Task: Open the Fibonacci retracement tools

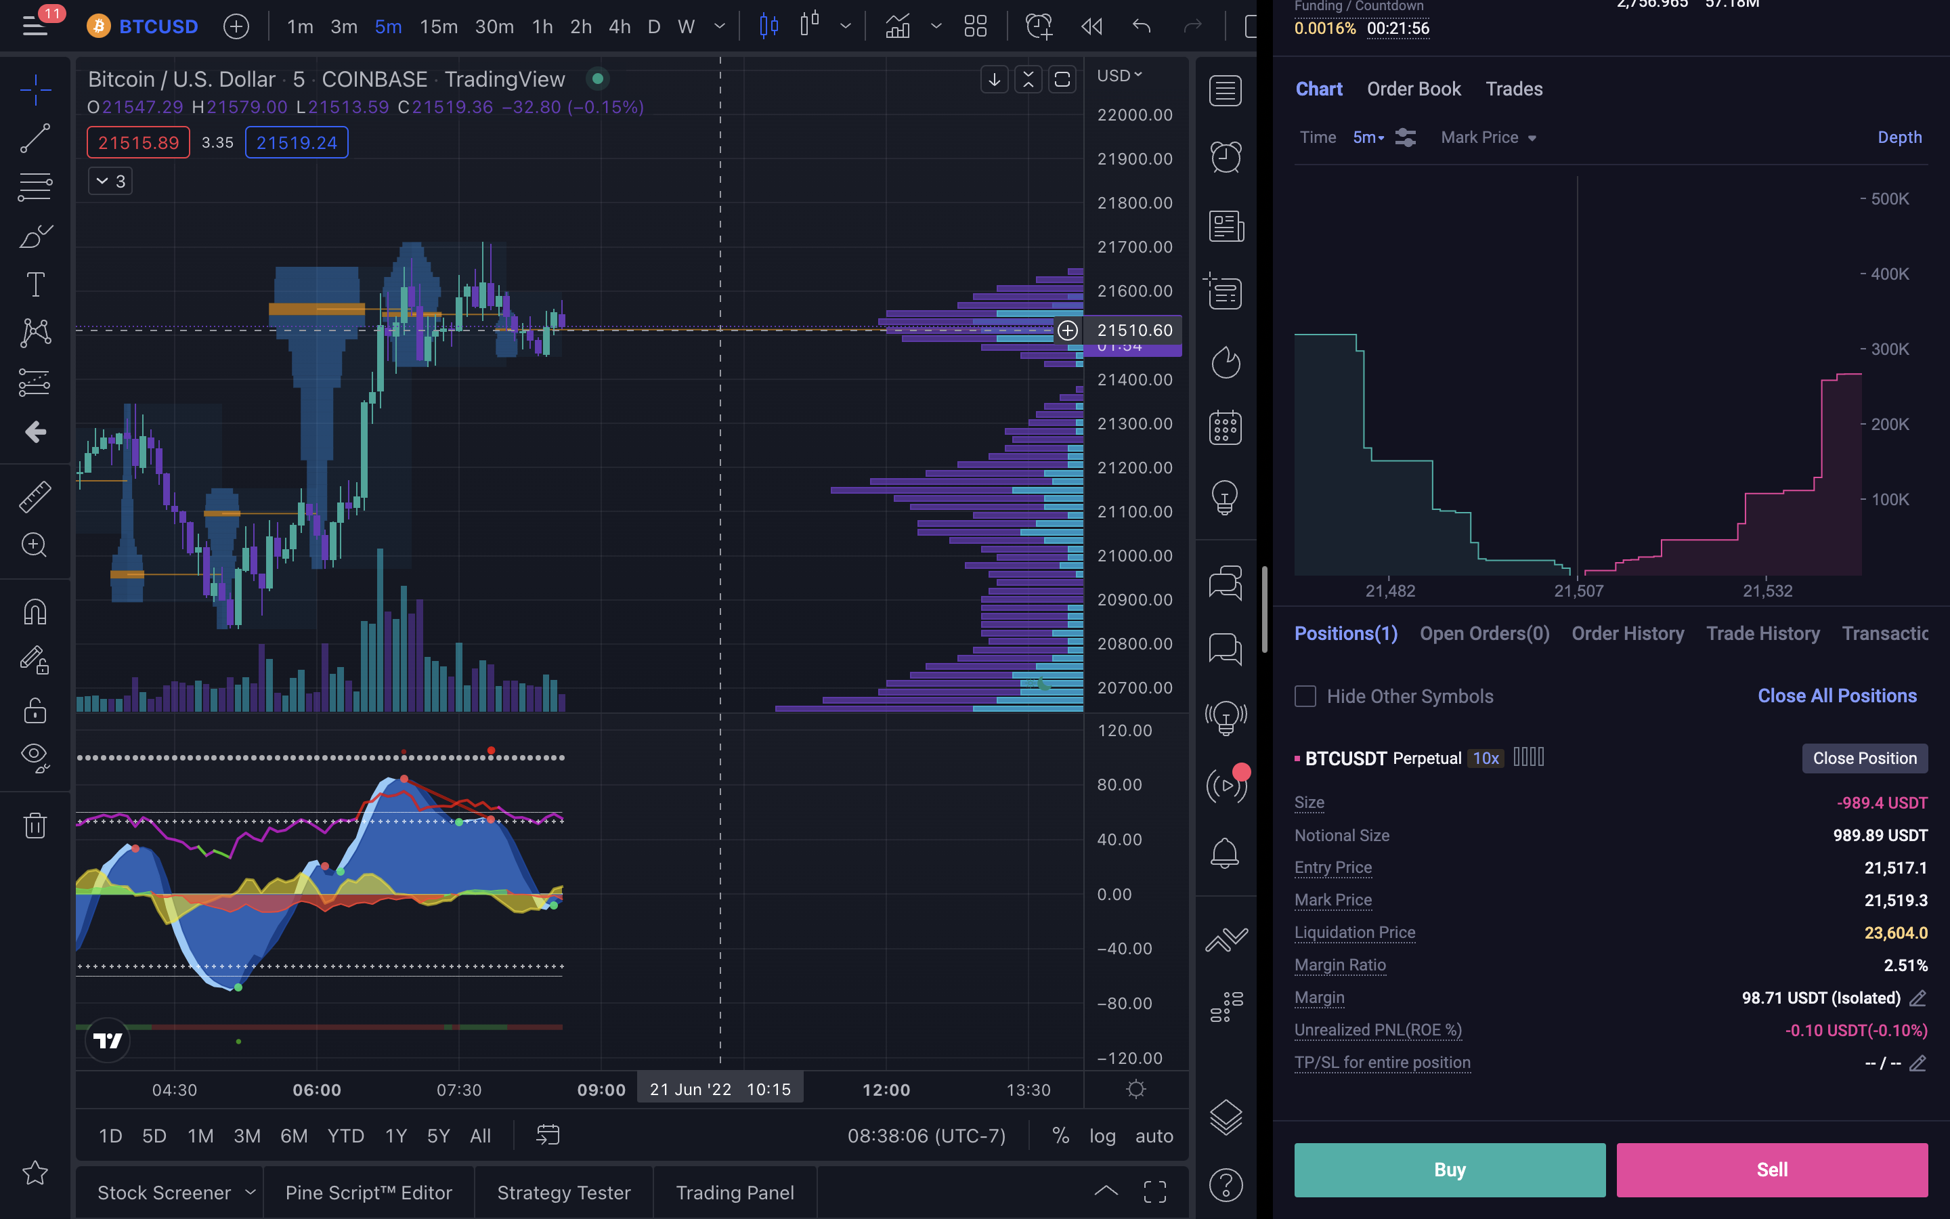Action: click(x=35, y=187)
